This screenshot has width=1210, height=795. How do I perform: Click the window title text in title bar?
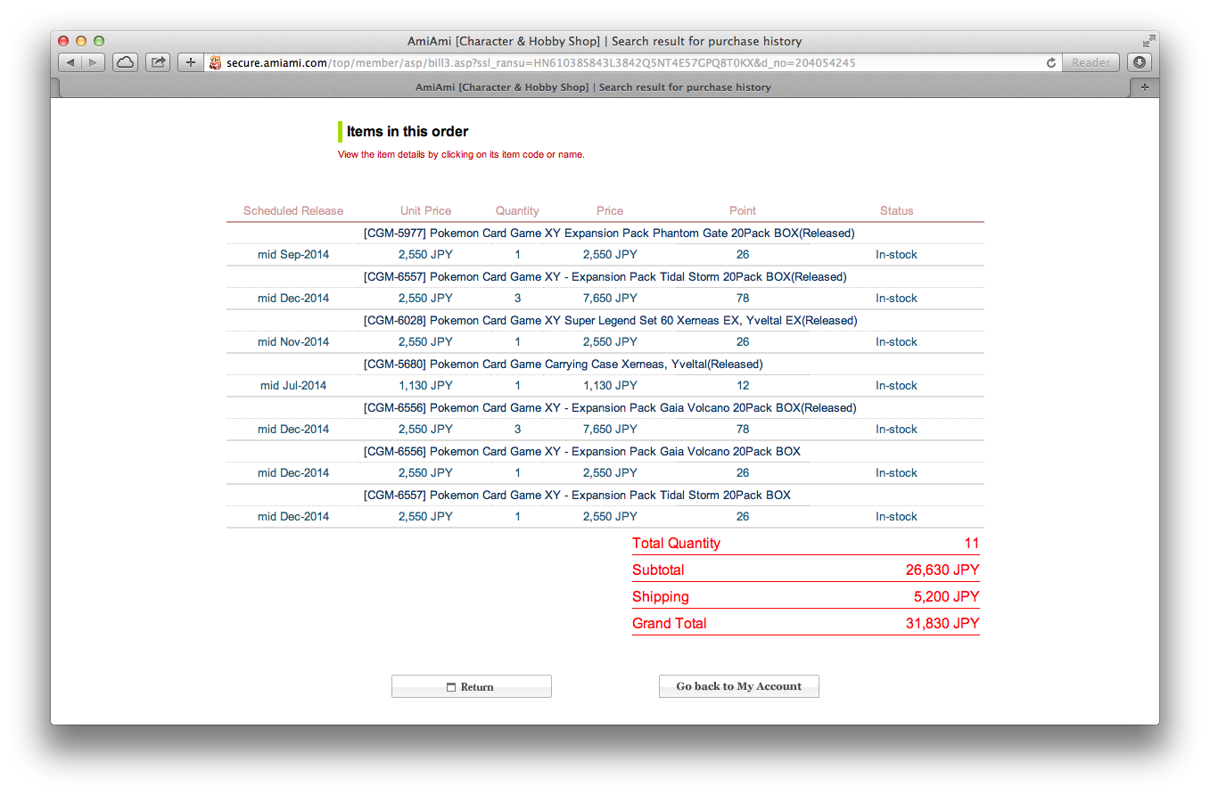tap(605, 41)
